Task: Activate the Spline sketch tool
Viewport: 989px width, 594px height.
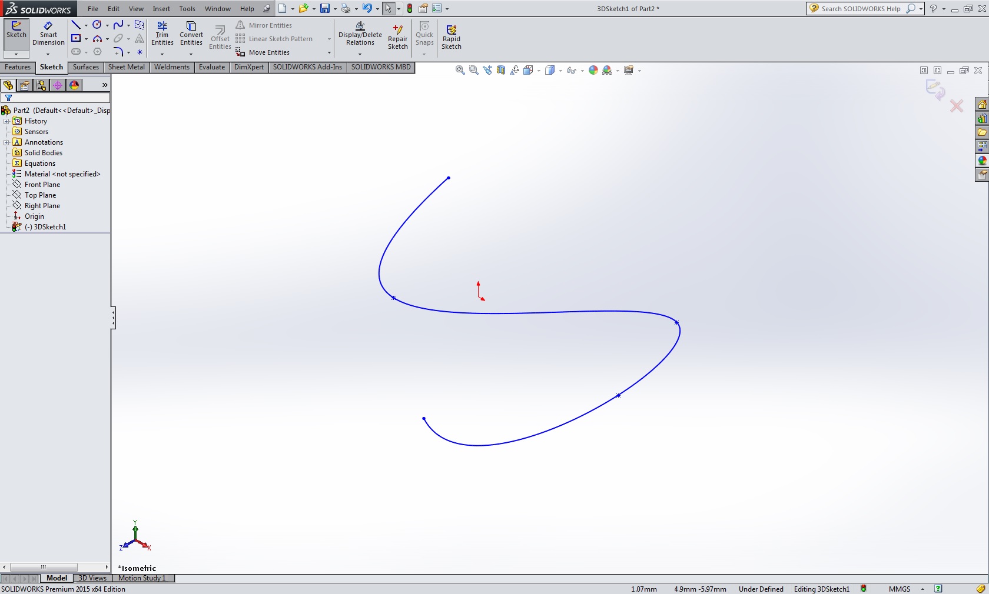Action: [x=118, y=25]
